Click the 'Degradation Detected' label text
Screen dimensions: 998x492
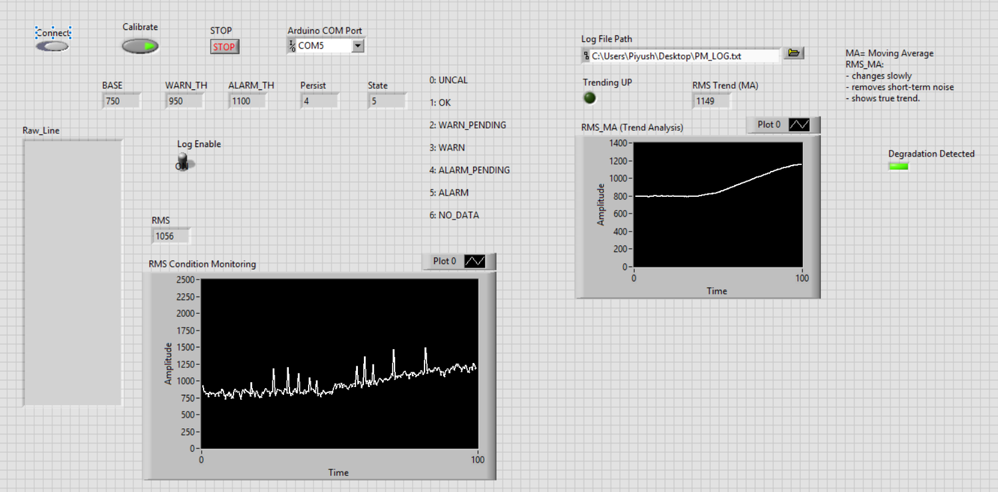[931, 154]
